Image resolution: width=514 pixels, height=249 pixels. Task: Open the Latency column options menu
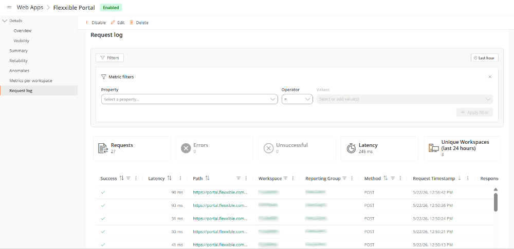pos(180,178)
